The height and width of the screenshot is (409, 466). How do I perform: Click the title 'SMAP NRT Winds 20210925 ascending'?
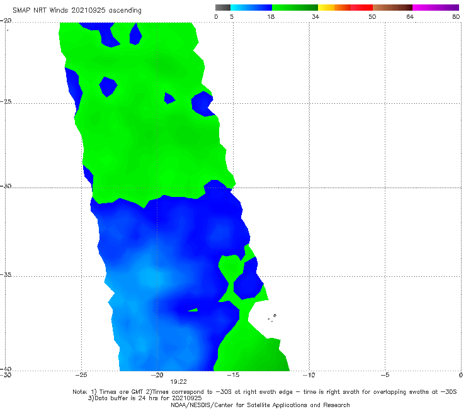click(77, 10)
